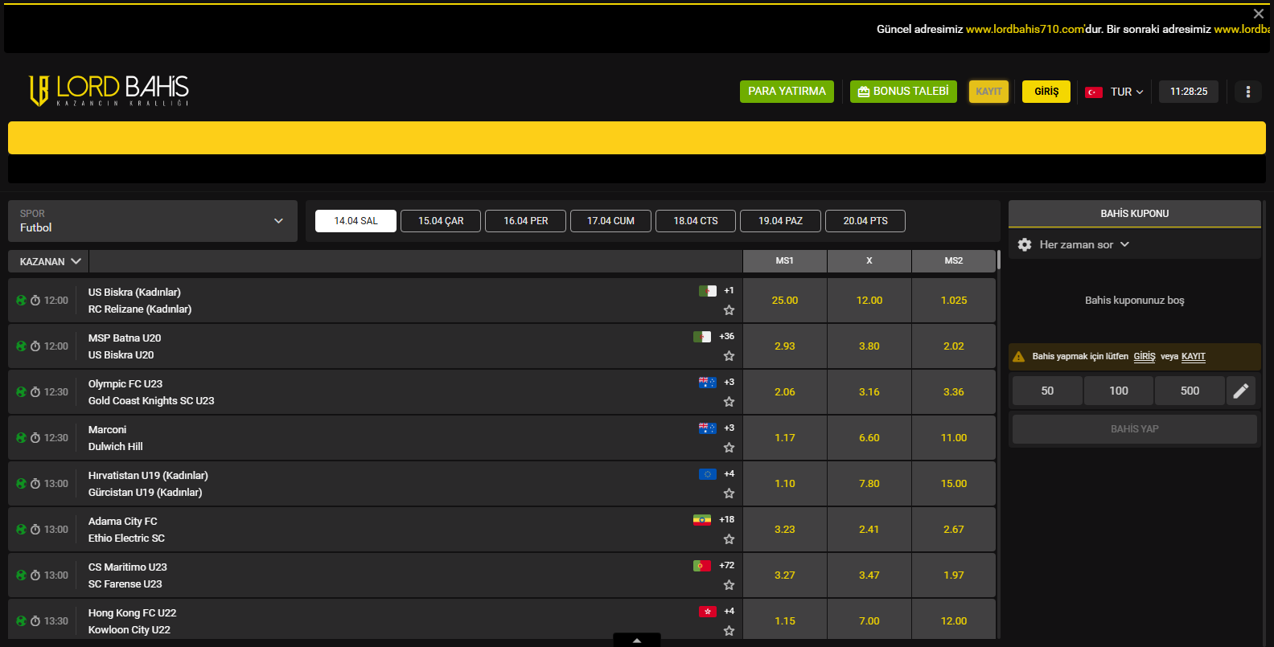This screenshot has width=1274, height=647.
Task: Click the Turkish flag language icon
Action: point(1094,92)
